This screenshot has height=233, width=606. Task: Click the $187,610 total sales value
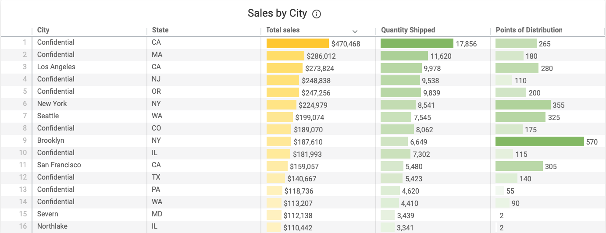pyautogui.click(x=308, y=142)
